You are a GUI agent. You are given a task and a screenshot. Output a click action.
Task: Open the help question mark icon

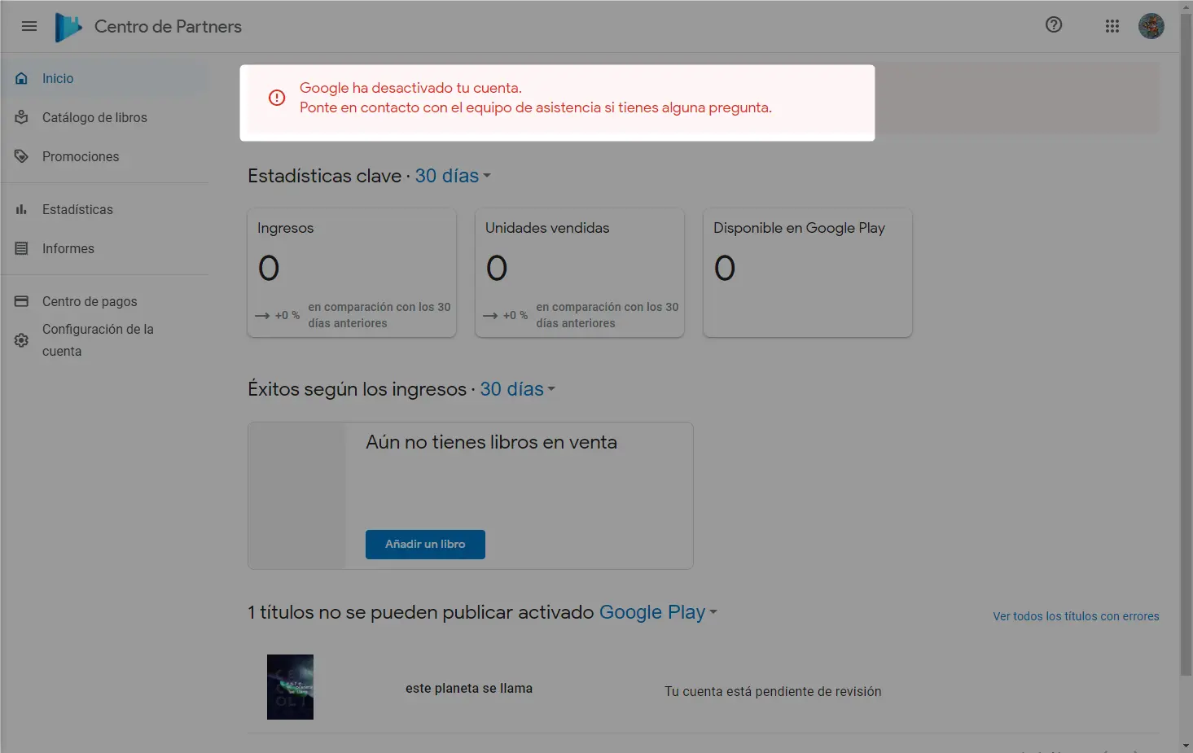tap(1054, 24)
